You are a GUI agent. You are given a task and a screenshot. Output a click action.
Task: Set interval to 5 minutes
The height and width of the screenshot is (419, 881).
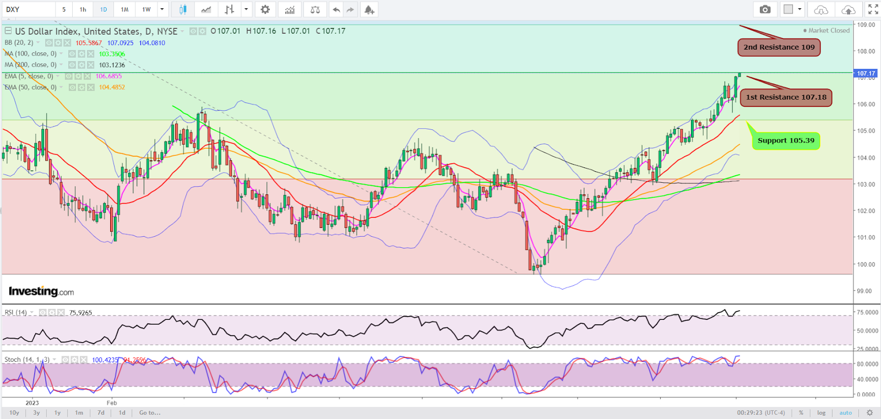[x=64, y=9]
